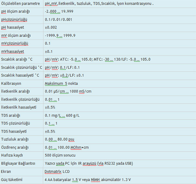196x184 pixels.
Task: Select the pH hassasiyet value ±0.002
Action: point(51,27)
